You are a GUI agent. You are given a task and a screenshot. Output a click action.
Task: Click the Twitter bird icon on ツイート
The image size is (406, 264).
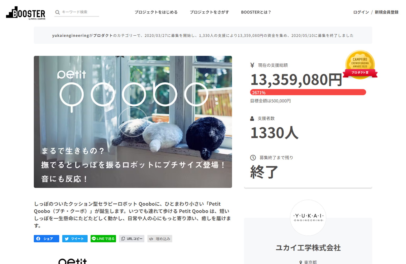click(67, 239)
